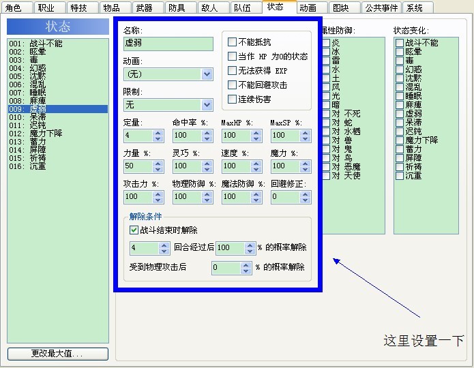The height and width of the screenshot is (368, 474).
Task: Check 屏障 in 状态变化 list
Action: pos(400,158)
